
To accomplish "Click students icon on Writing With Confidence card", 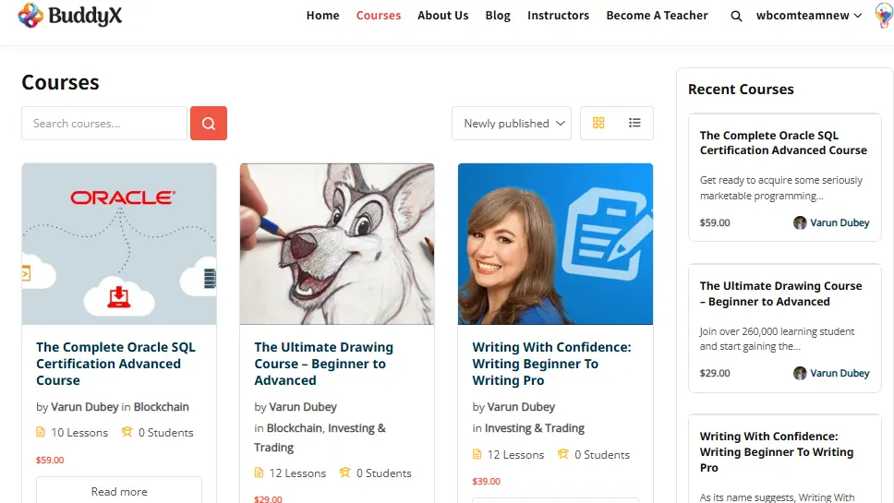I will (562, 454).
